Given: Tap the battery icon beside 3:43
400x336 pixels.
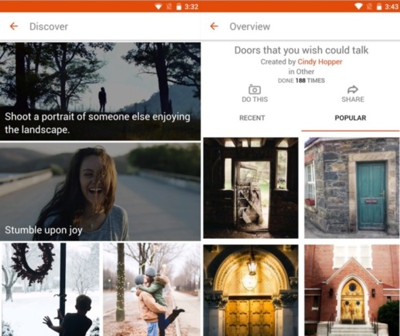Looking at the screenshot, I should pos(378,6).
